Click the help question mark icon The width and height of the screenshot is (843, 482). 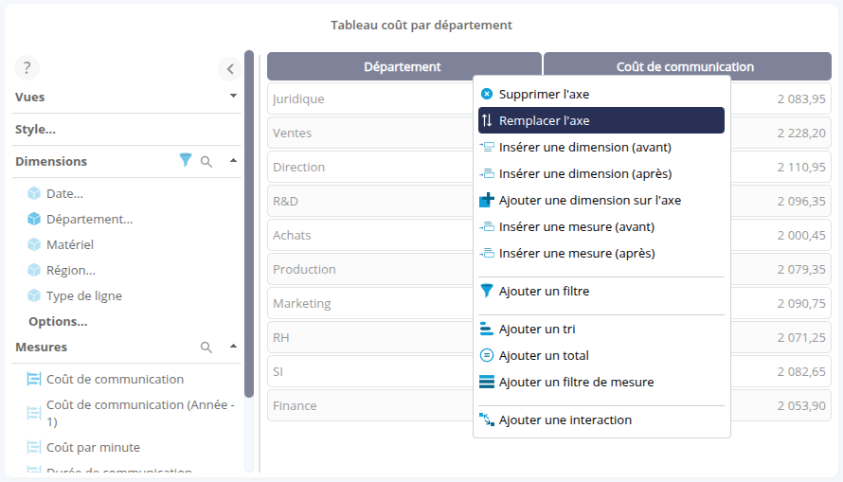[27, 67]
